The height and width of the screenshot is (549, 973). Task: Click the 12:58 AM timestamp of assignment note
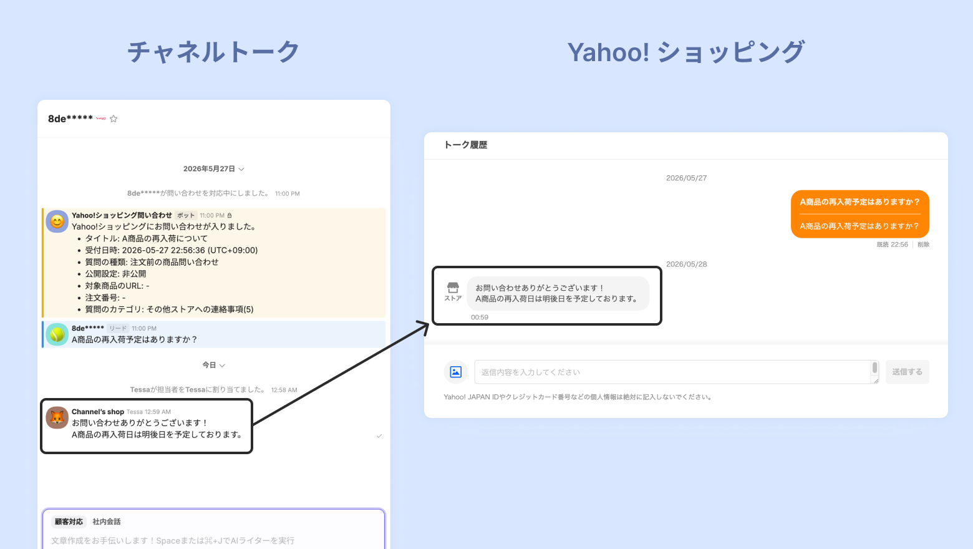pos(284,390)
